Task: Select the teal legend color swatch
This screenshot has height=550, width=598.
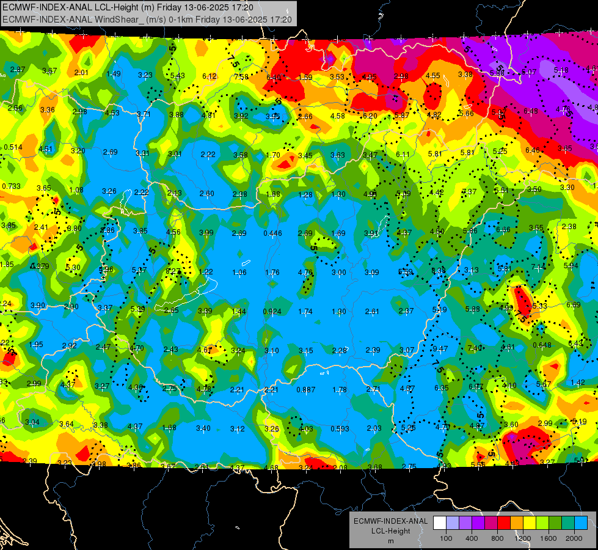Action: click(568, 523)
